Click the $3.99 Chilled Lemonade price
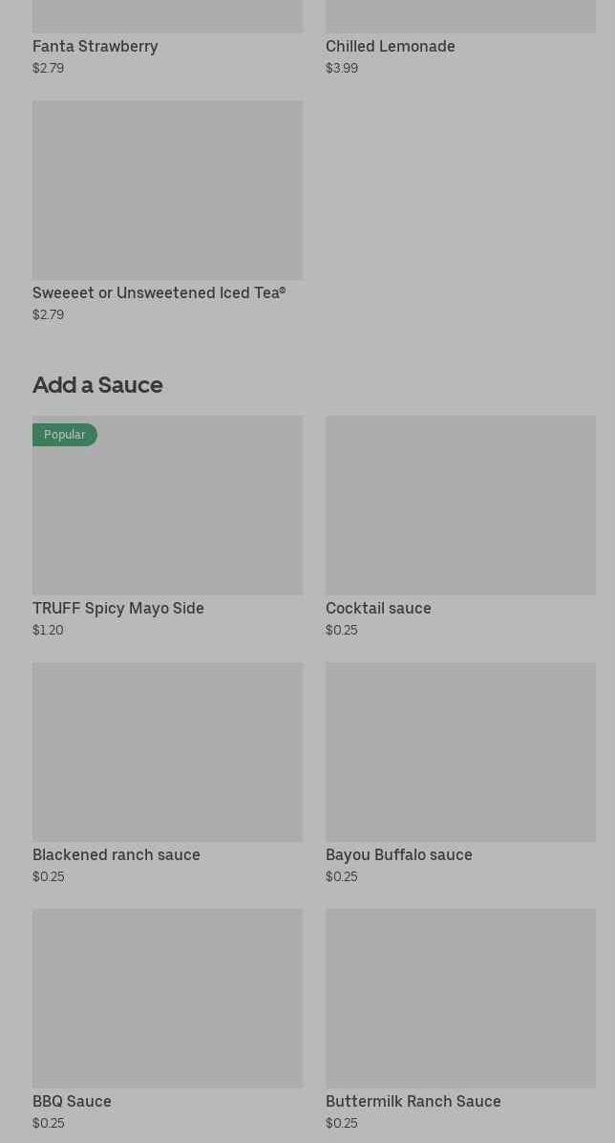The image size is (615, 1143). 342,68
